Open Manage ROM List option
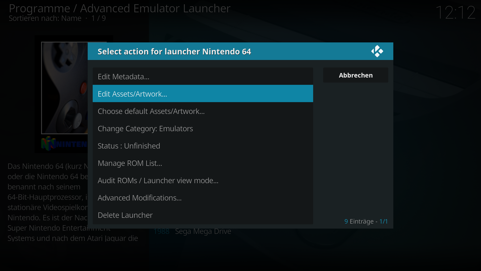481x271 pixels. coord(203,163)
